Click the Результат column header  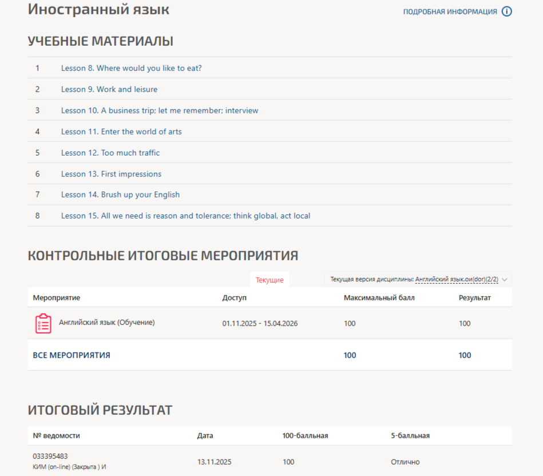[474, 298]
